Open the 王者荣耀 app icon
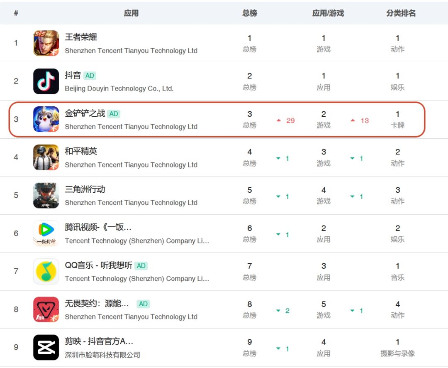Image resolution: width=448 pixels, height=368 pixels. point(46,43)
